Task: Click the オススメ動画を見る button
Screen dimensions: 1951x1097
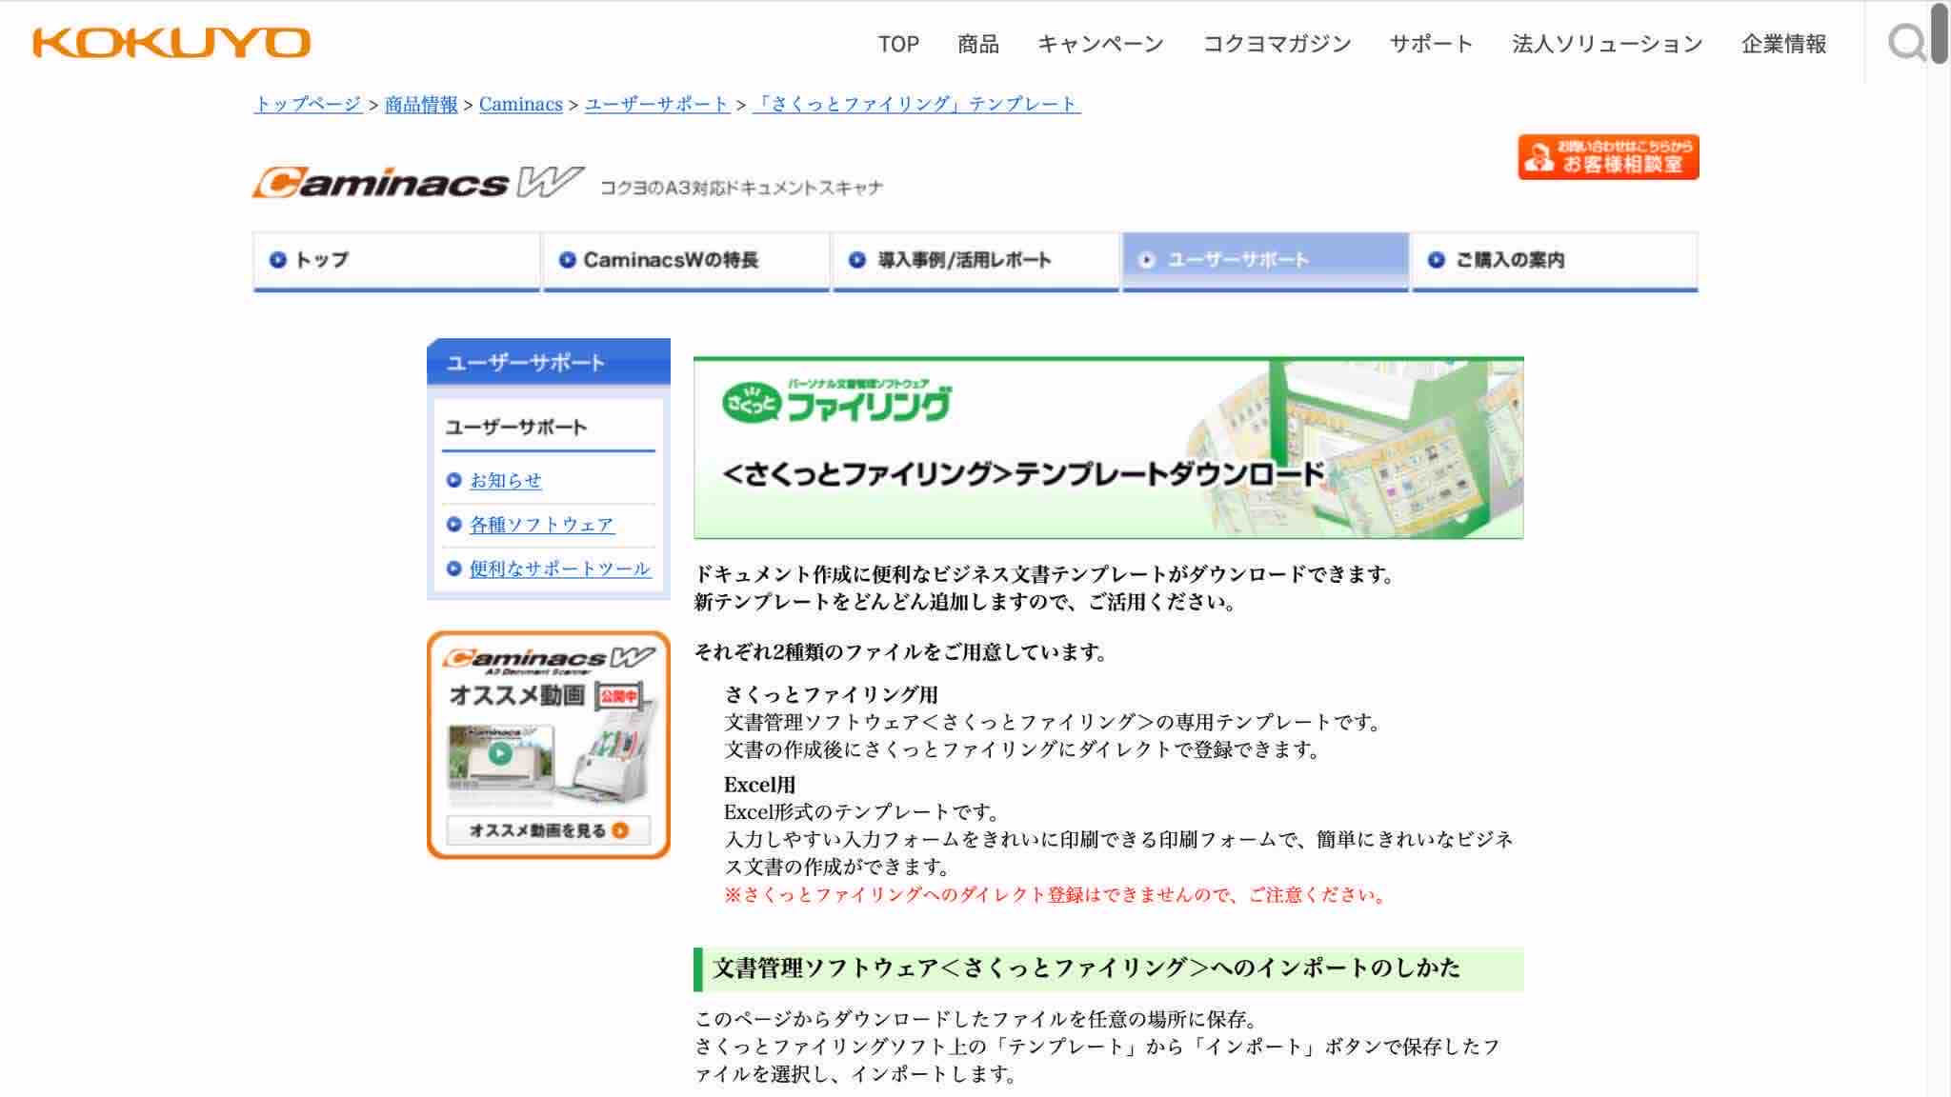Action: 549,830
